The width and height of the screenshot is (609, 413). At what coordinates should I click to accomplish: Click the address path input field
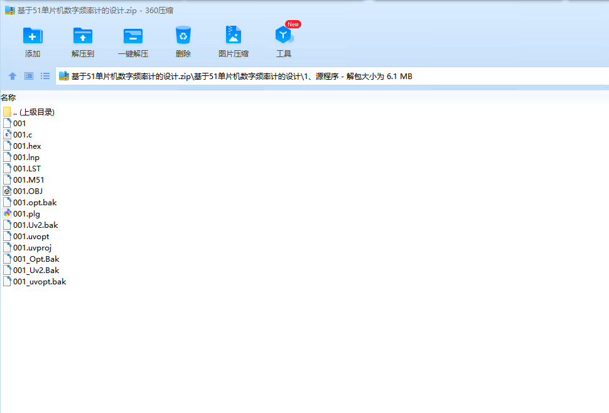click(x=332, y=76)
